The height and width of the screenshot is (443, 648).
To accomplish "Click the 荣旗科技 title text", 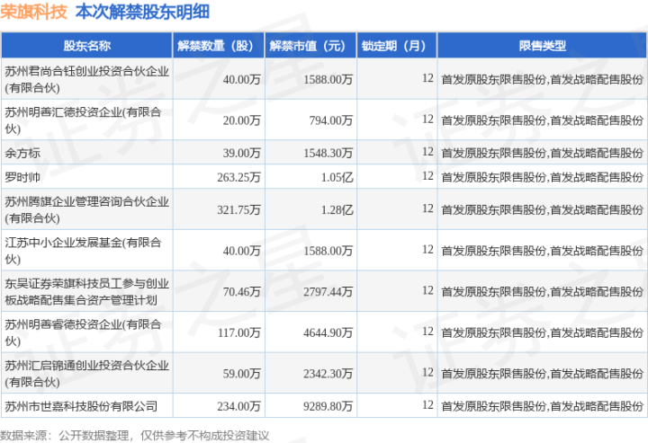I will click(34, 12).
